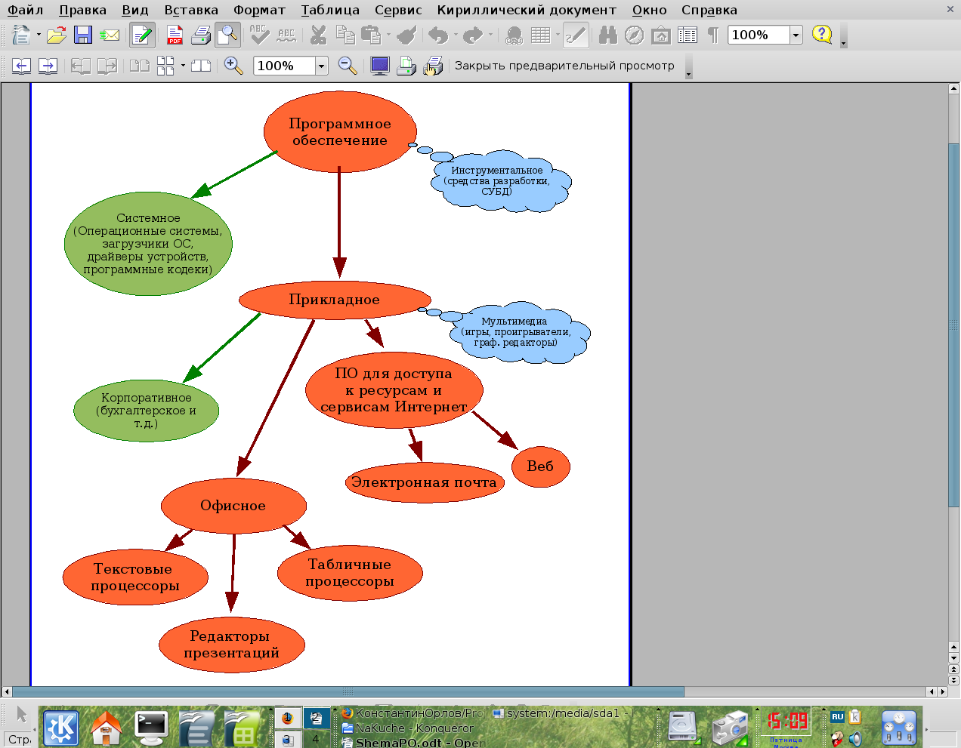Click Закрыть предварительный просмотр button
Image resolution: width=961 pixels, height=748 pixels.
point(564,66)
